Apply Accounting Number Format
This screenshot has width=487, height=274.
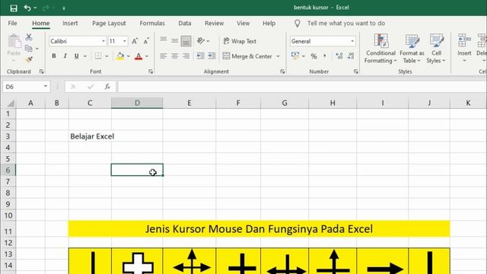[295, 56]
